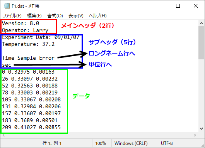Open the ヘルプ(H) menu

[98, 16]
